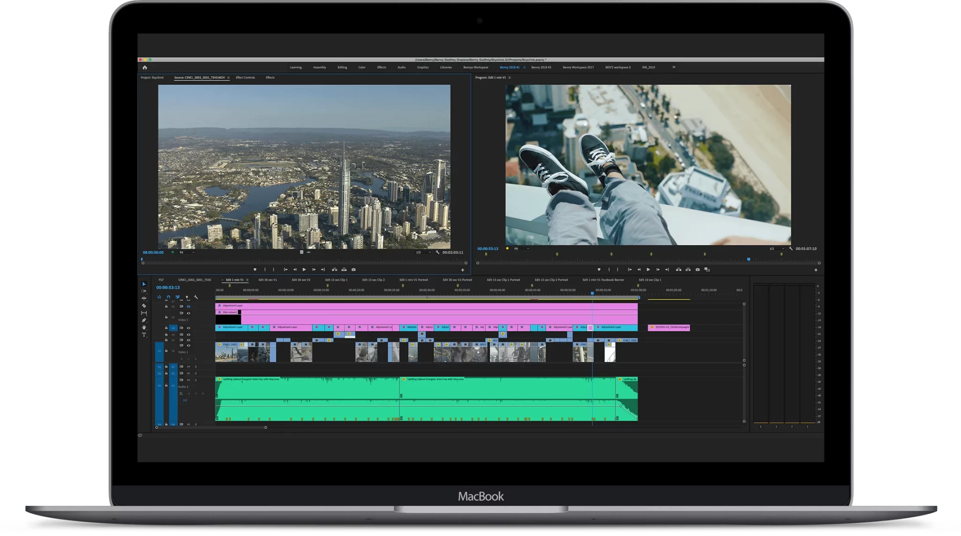Toggle V5 track output eye
961x536 pixels.
pos(189,313)
